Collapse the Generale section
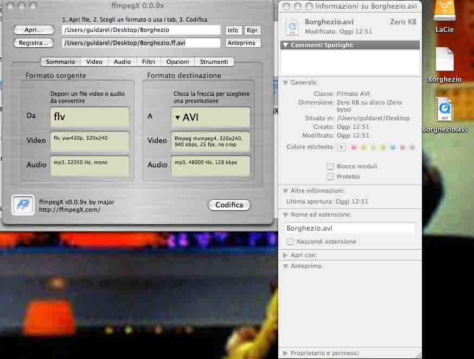The width and height of the screenshot is (474, 359). 285,82
